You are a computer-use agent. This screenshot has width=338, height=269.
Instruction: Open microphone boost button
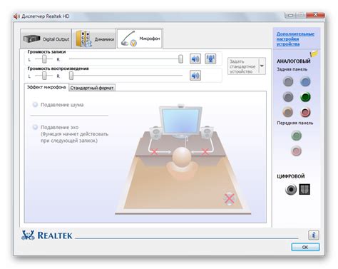coord(210,59)
